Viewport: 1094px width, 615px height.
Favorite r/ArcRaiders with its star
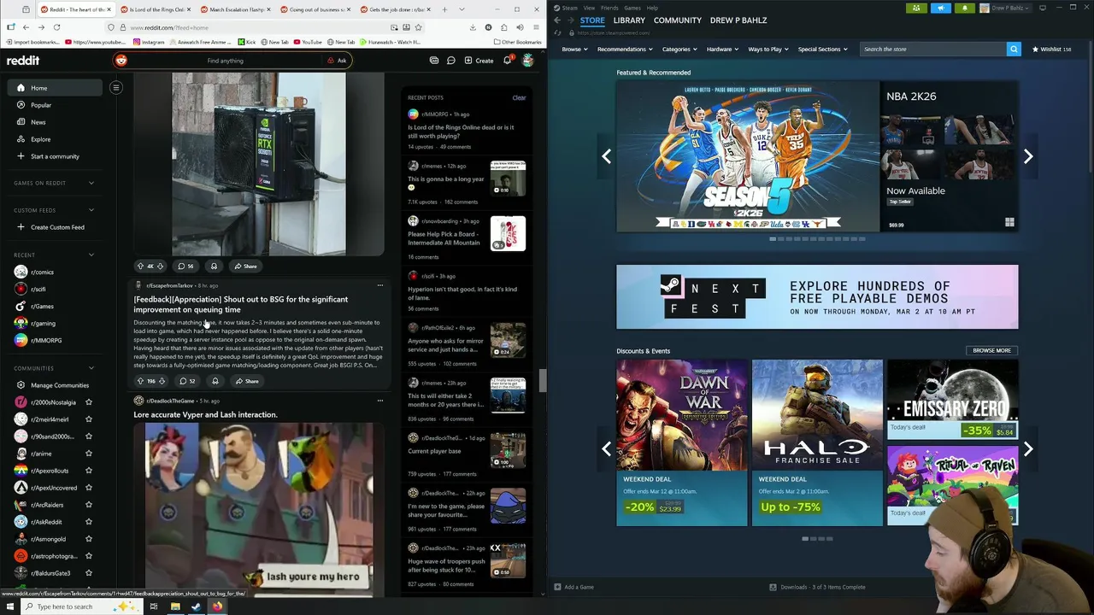[x=89, y=505]
